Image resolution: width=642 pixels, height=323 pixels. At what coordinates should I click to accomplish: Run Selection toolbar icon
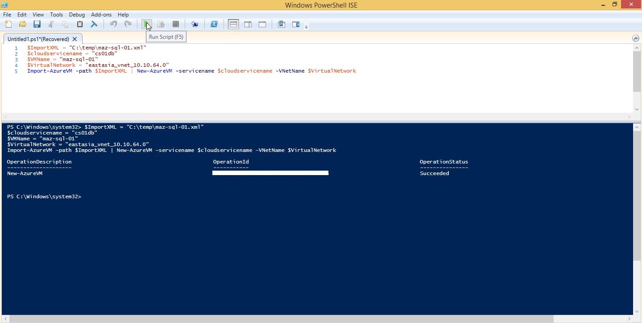(161, 24)
